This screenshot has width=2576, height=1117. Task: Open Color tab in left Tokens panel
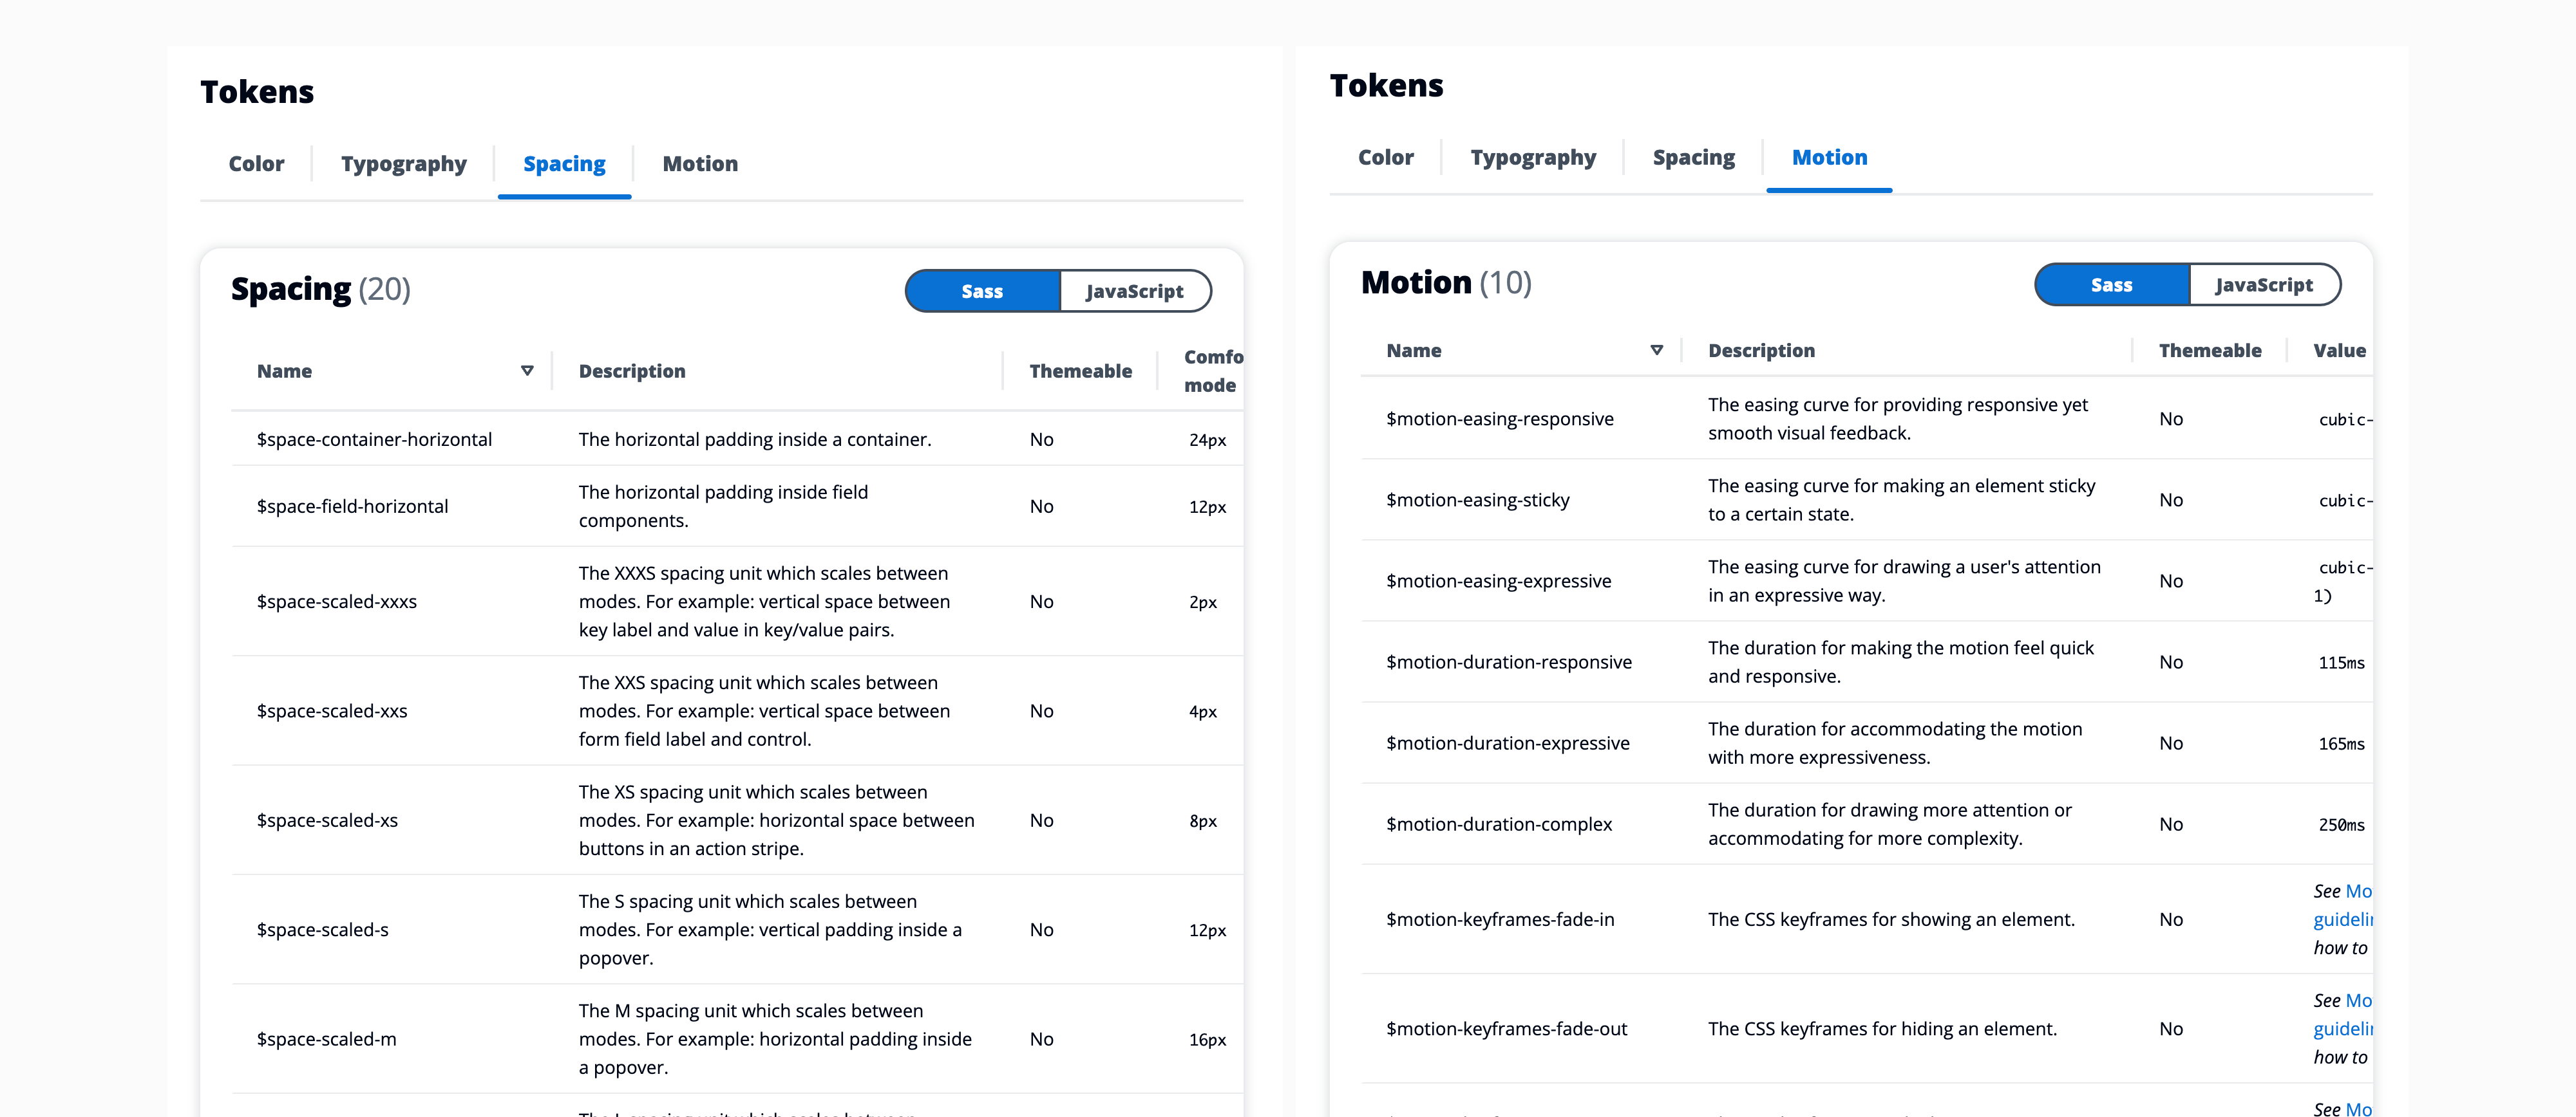[x=256, y=164]
